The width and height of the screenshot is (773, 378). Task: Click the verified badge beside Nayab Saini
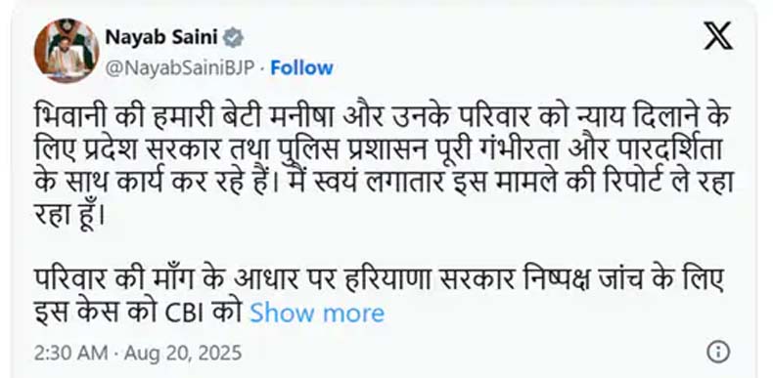(x=233, y=37)
